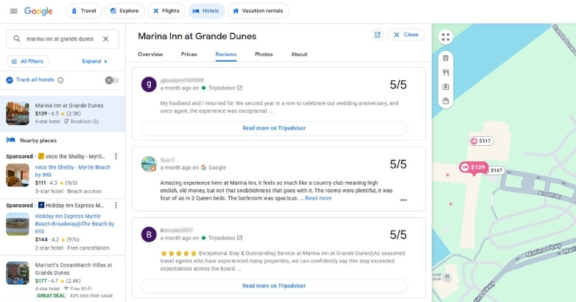Screen dimensions: 576x302
Task: Open more options on Google review
Action: pyautogui.click(x=404, y=200)
